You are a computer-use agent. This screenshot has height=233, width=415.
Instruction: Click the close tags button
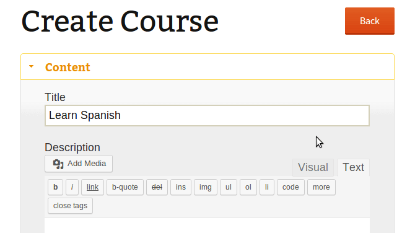pyautogui.click(x=70, y=206)
